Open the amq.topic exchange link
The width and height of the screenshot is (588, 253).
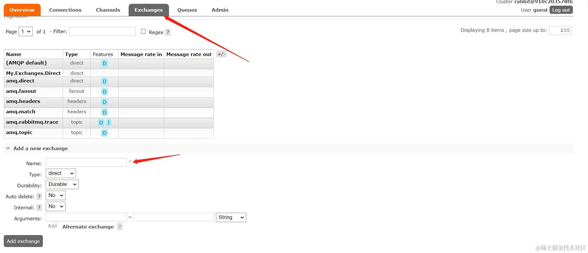click(x=19, y=132)
